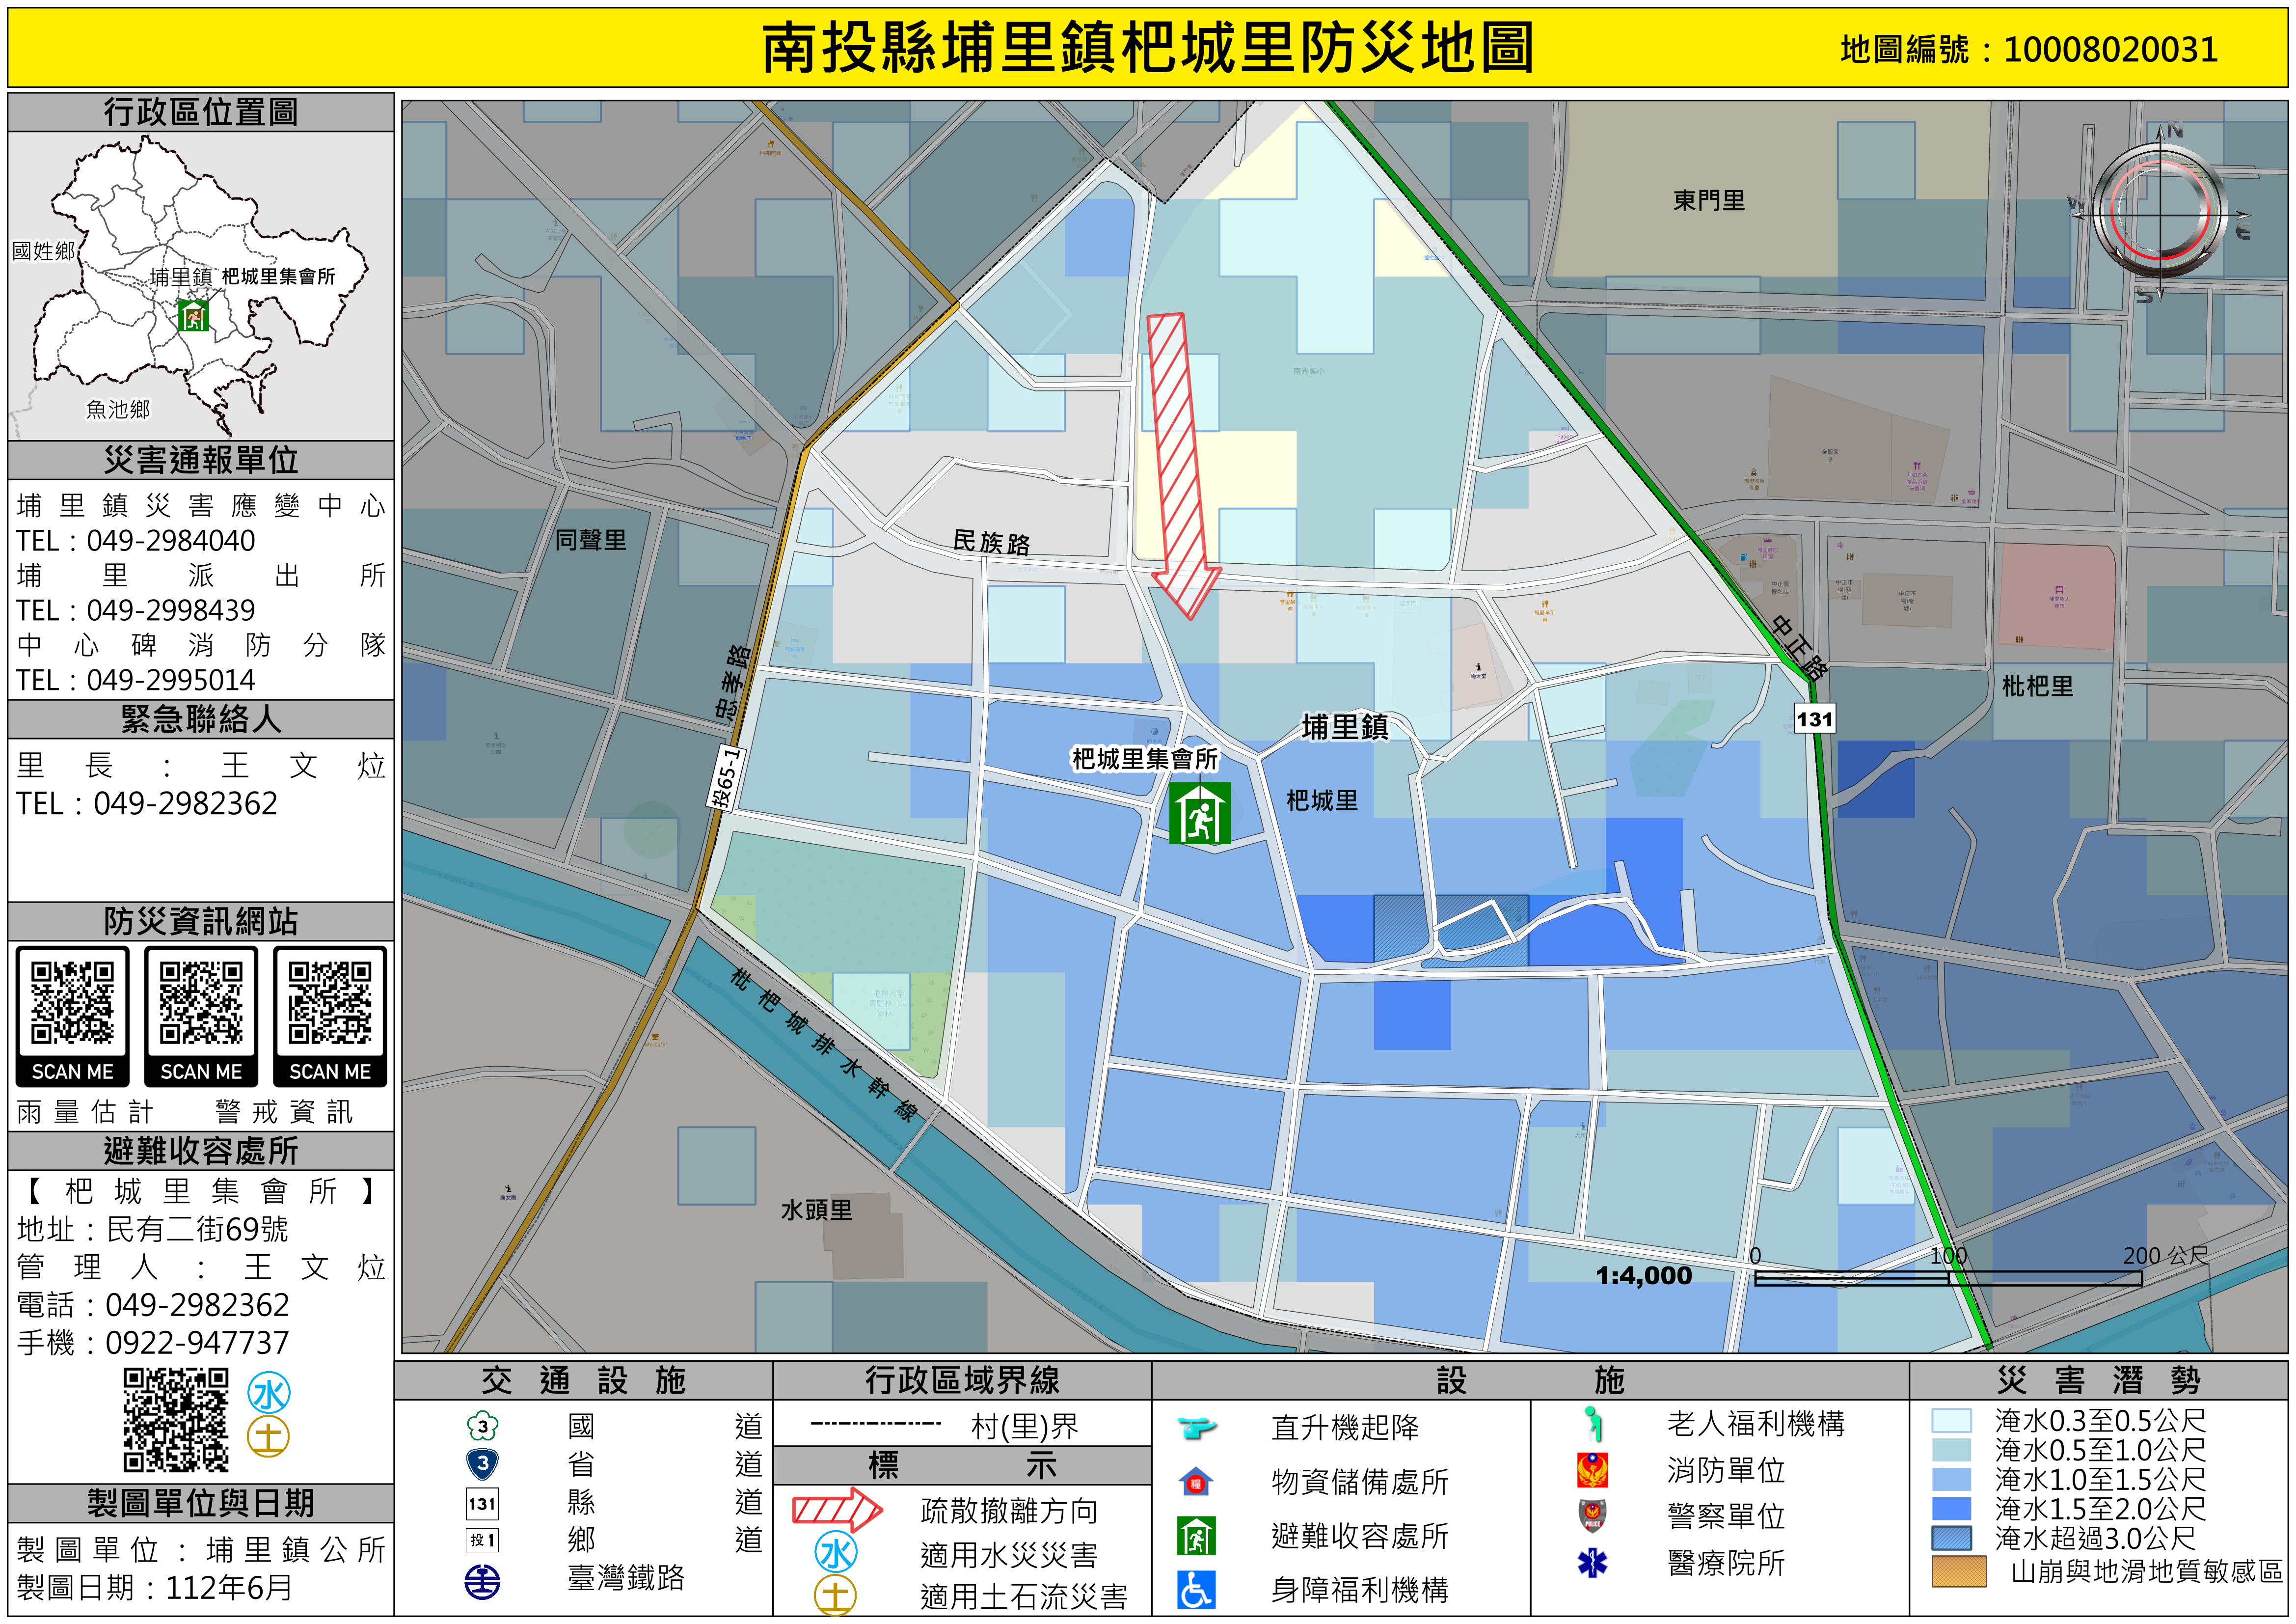The width and height of the screenshot is (2296, 1624).
Task: Click the county road 131 shield on the map
Action: coord(1814,718)
